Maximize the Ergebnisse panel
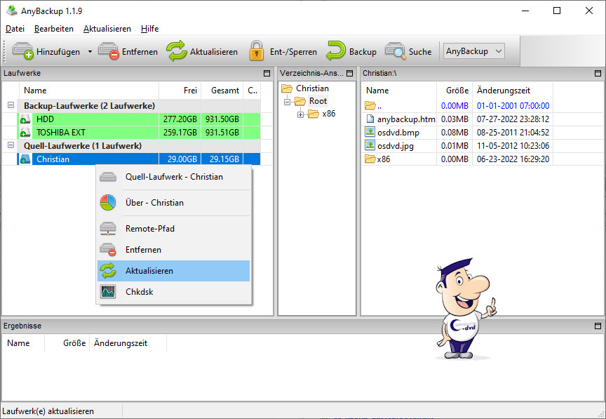Screen dimensions: 606x419 click(x=598, y=326)
